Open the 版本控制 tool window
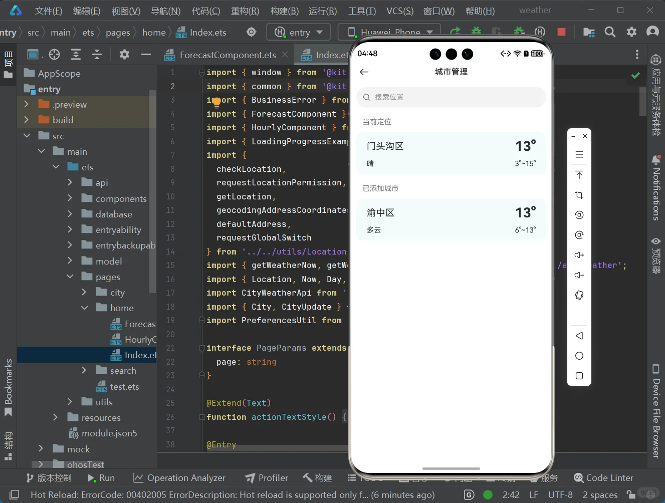 click(49, 478)
